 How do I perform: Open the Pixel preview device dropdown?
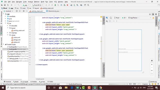pos(117,18)
